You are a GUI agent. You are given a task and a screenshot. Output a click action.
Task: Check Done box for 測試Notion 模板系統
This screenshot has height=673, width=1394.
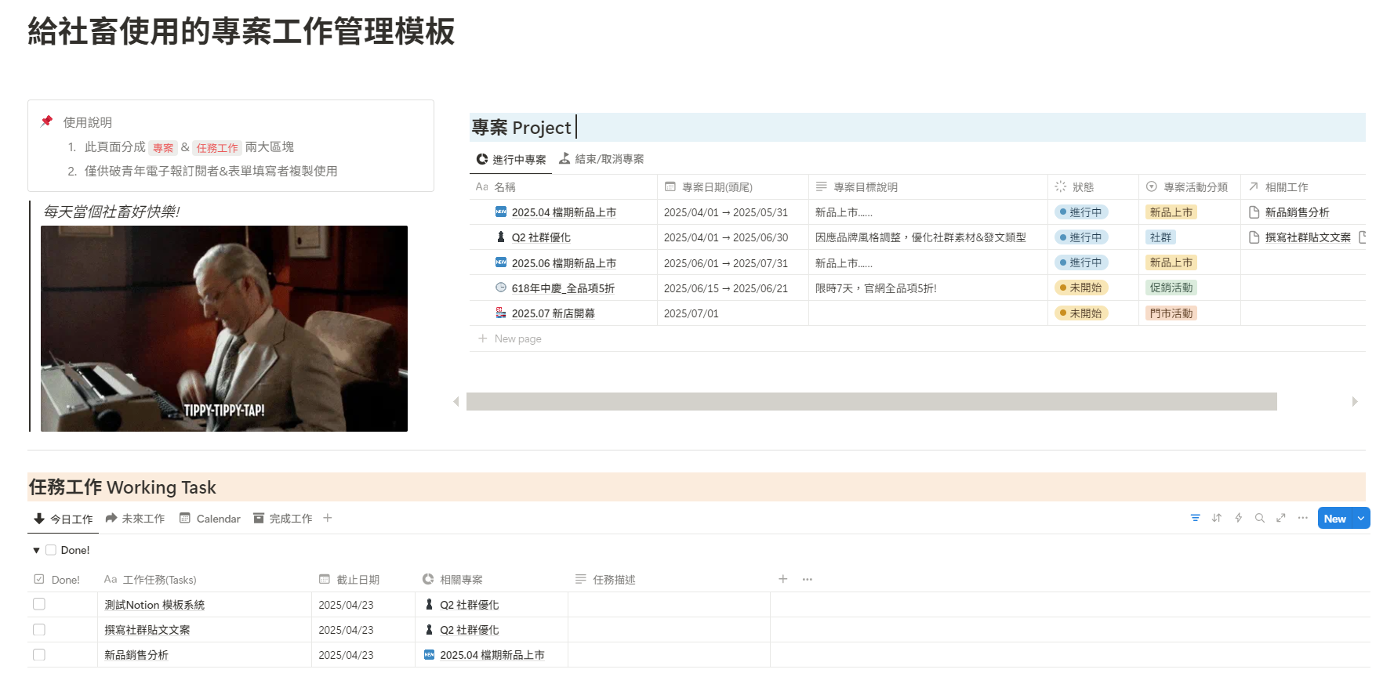click(x=39, y=604)
